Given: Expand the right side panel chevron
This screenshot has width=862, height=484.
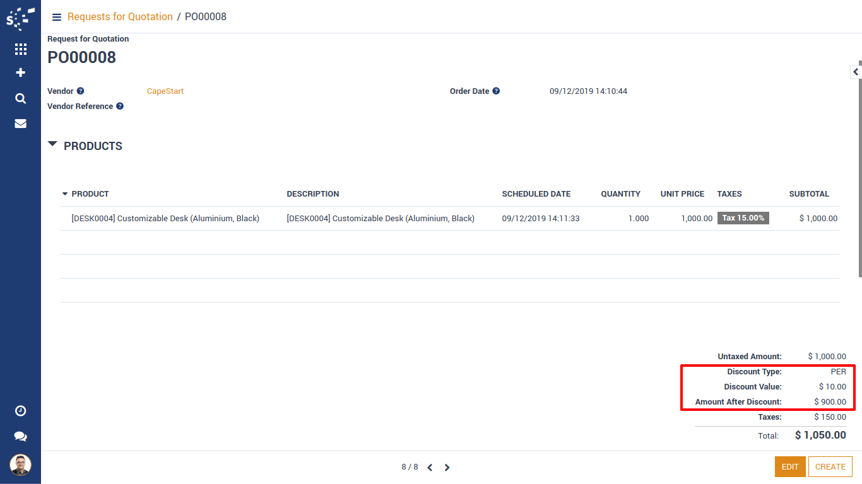Looking at the screenshot, I should (856, 72).
